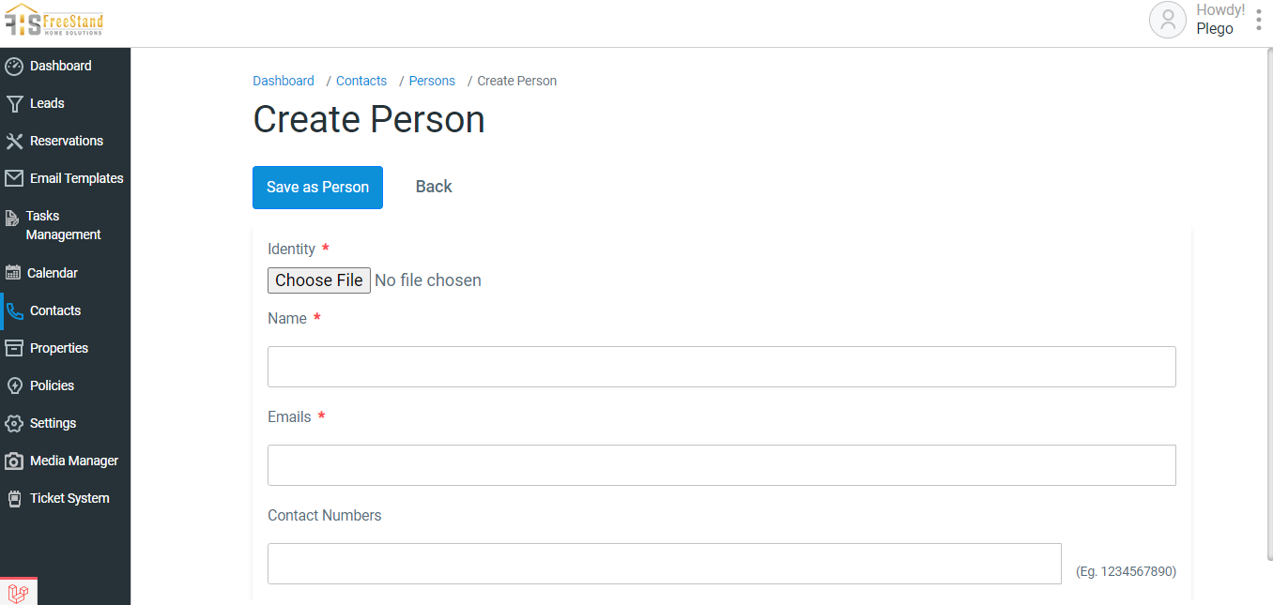Click the Settings gear icon

[14, 423]
